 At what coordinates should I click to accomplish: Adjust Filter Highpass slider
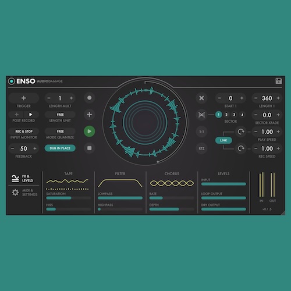point(120,209)
